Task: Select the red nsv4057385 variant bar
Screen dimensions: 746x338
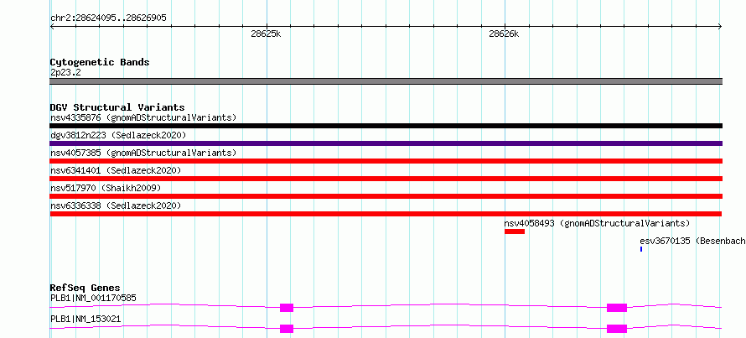Action: point(386,161)
